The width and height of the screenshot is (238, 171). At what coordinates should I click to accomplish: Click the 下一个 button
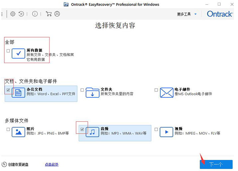point(216,164)
